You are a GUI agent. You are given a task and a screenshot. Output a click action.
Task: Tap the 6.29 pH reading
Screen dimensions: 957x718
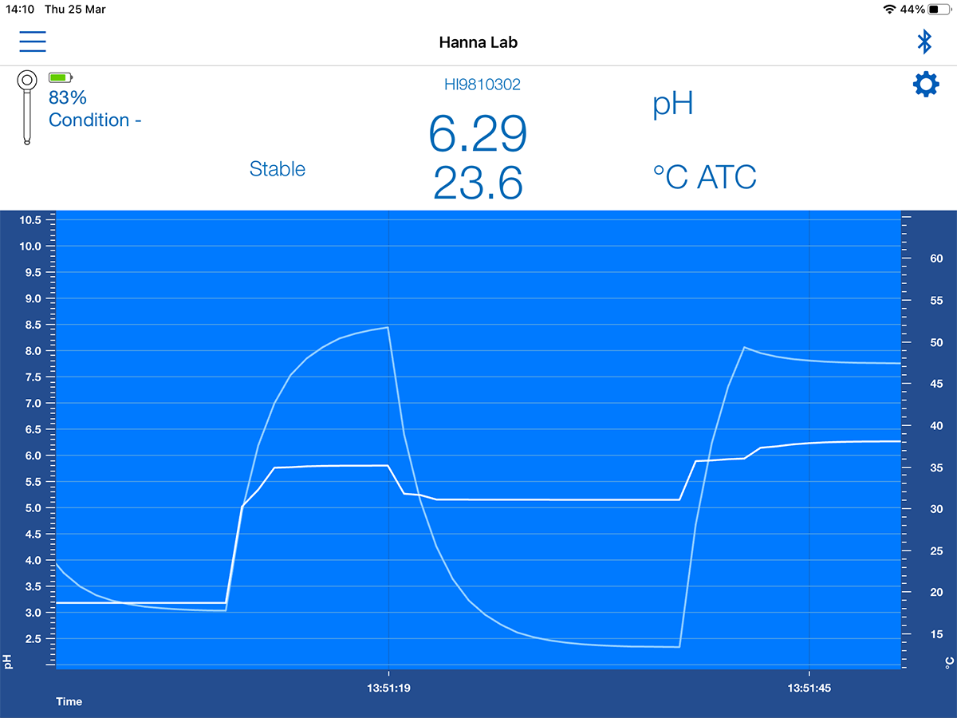coord(478,133)
